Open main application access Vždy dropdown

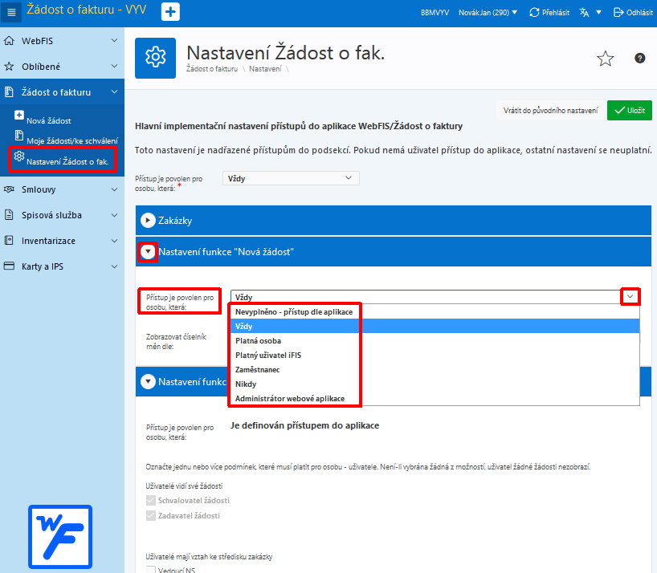click(291, 178)
